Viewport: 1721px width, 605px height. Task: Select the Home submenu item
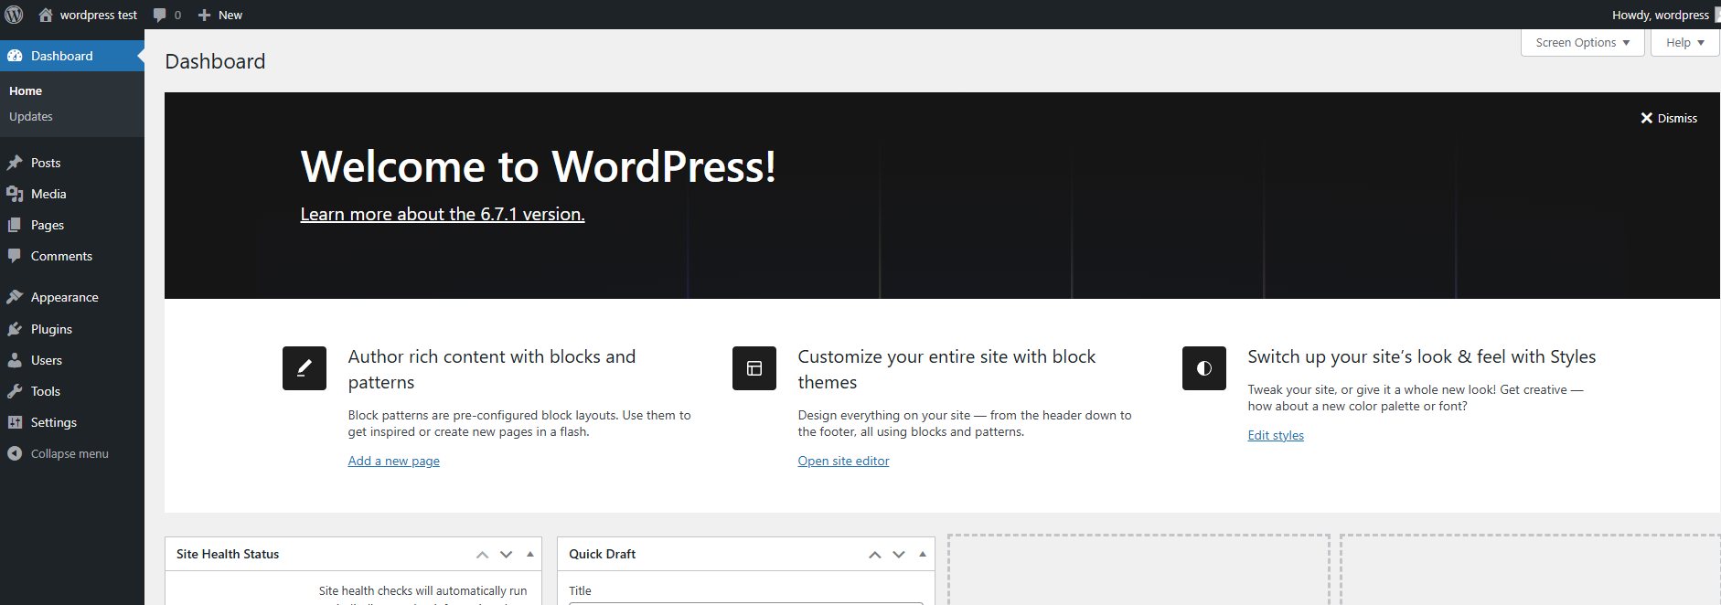point(26,90)
